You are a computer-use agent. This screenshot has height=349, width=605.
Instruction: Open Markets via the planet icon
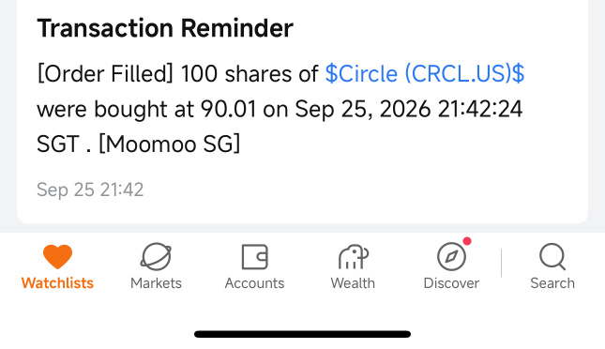coord(156,257)
